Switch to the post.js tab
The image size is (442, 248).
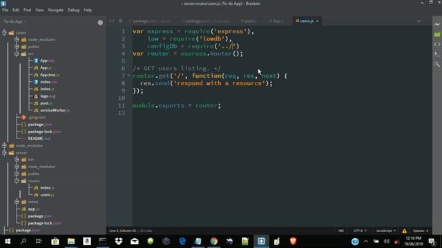tap(249, 21)
